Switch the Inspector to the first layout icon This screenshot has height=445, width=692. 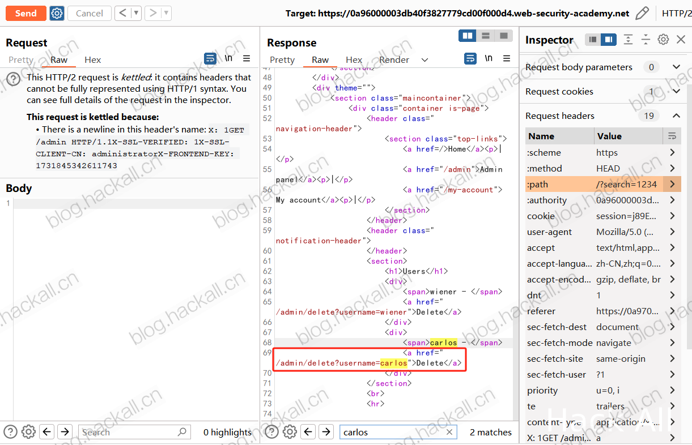(593, 40)
